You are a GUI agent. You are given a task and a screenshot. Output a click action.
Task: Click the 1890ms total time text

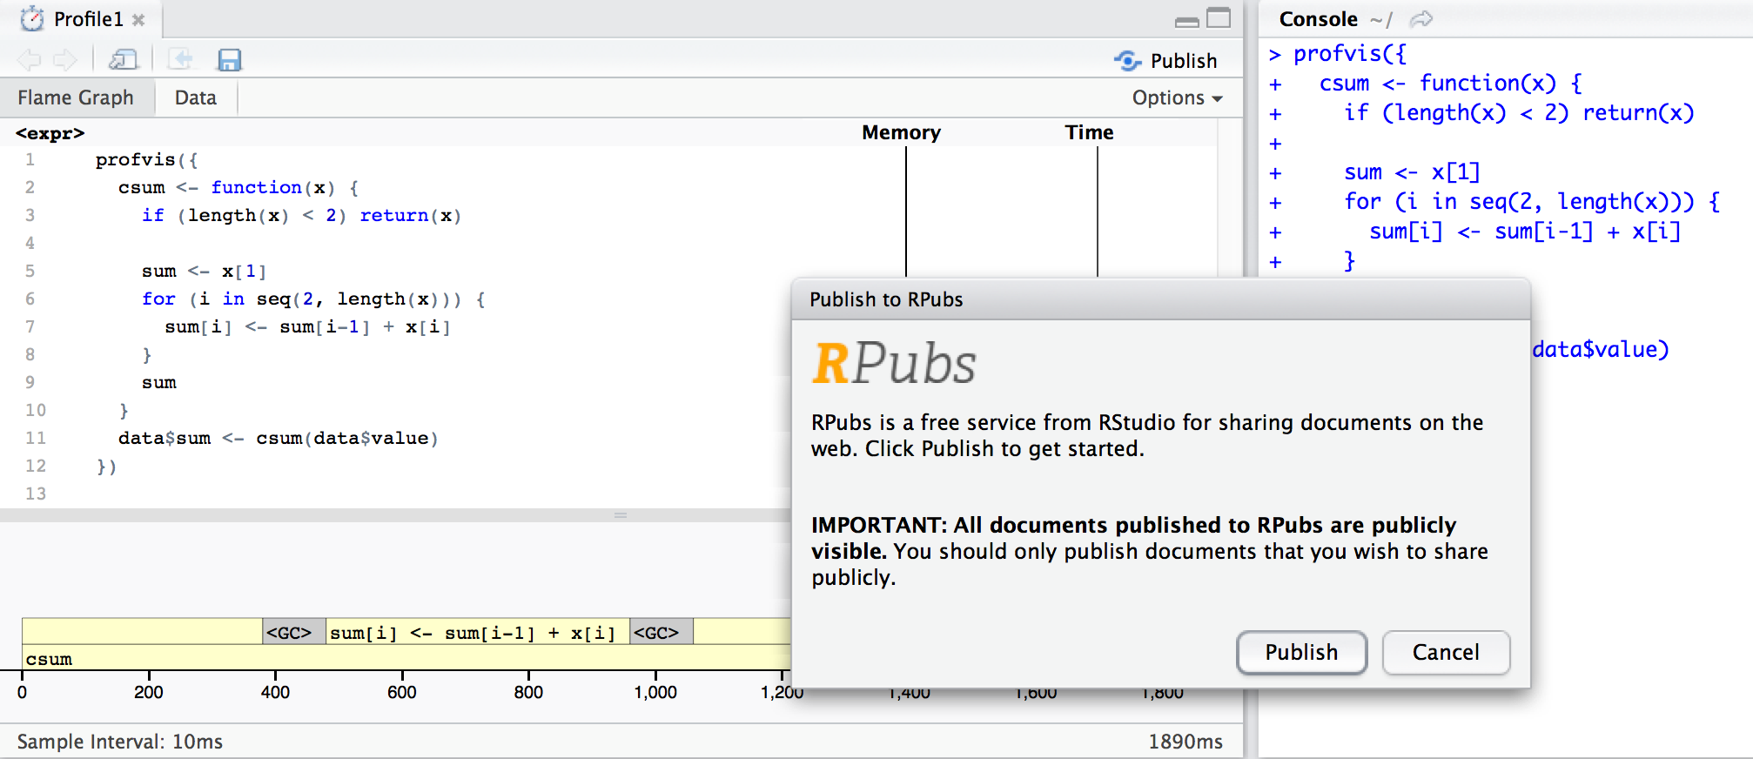(x=1185, y=742)
